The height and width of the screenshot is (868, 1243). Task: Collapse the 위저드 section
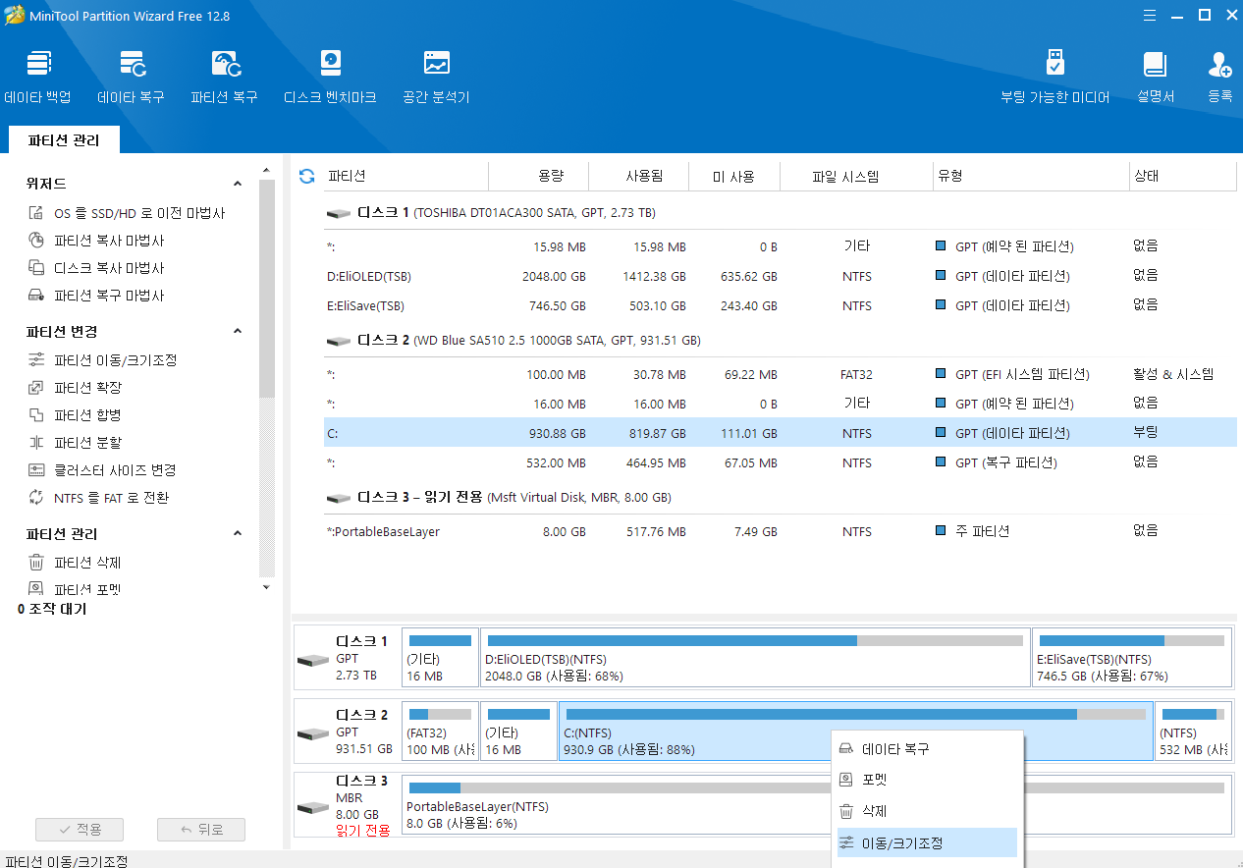coord(237,184)
